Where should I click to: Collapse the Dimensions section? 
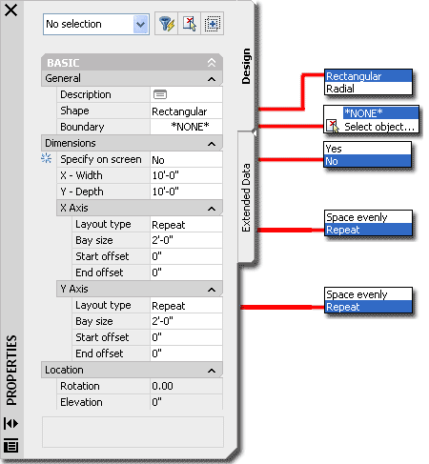[212, 144]
